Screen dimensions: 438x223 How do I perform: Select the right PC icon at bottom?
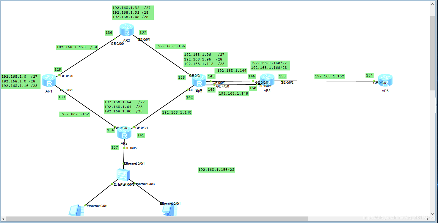[170, 210]
